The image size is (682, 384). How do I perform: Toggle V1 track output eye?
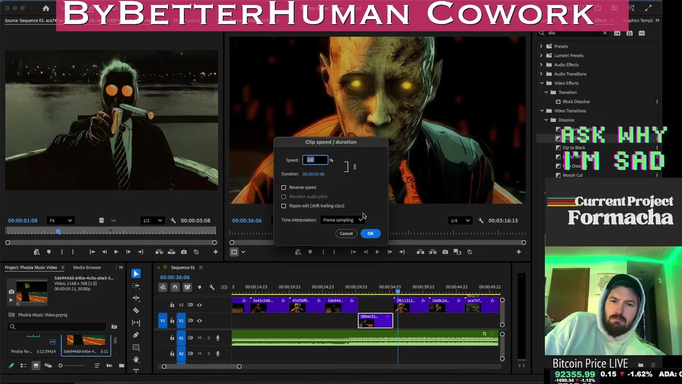(199, 321)
